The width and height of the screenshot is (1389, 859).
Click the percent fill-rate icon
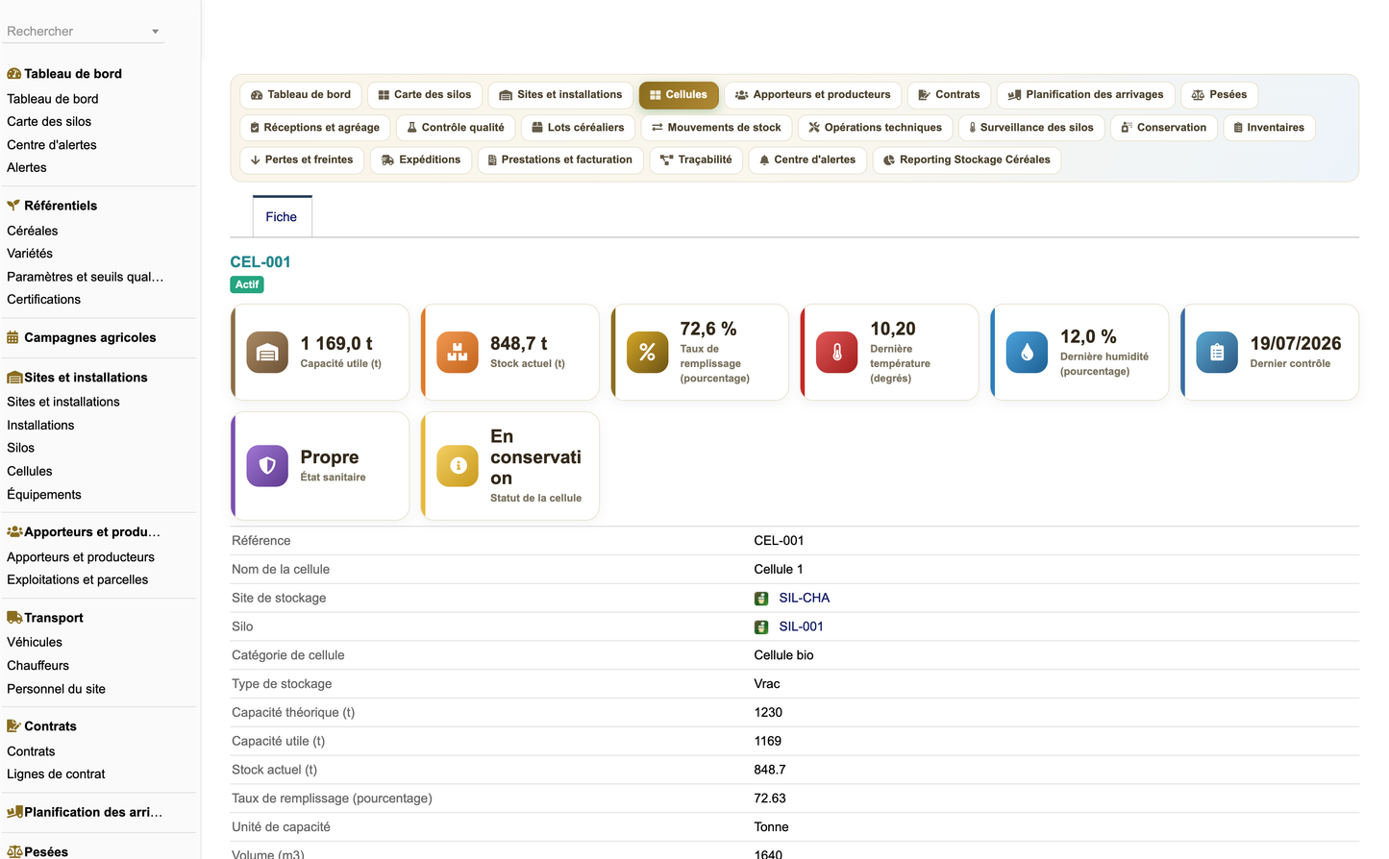pos(648,353)
